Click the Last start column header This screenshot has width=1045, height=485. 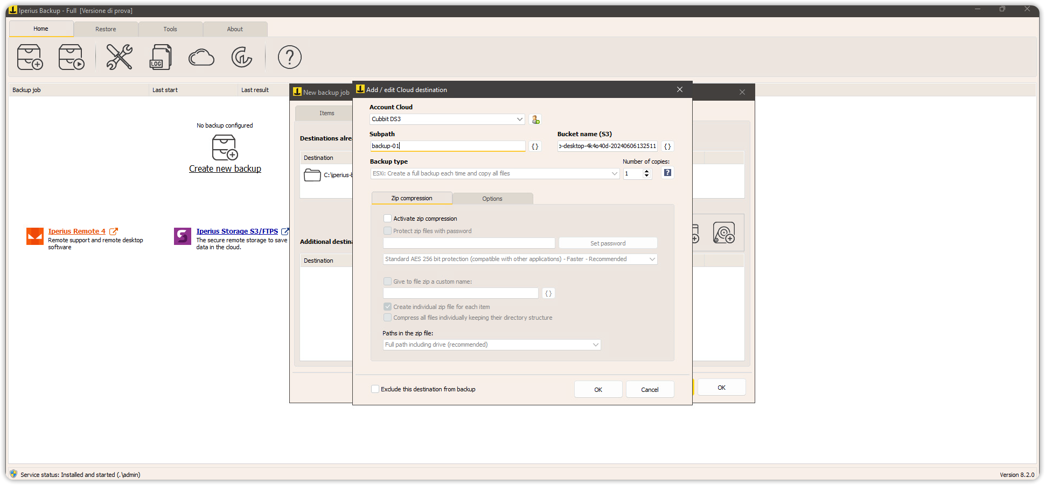[193, 90]
